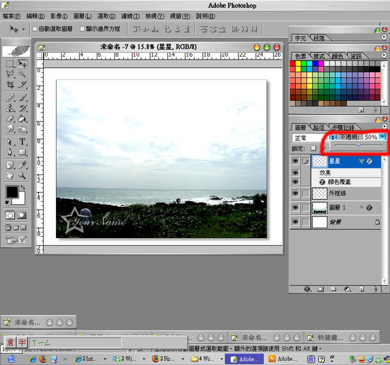Create new fill or adjustment layer
Image resolution: width=390 pixels, height=365 pixels.
[x=347, y=289]
